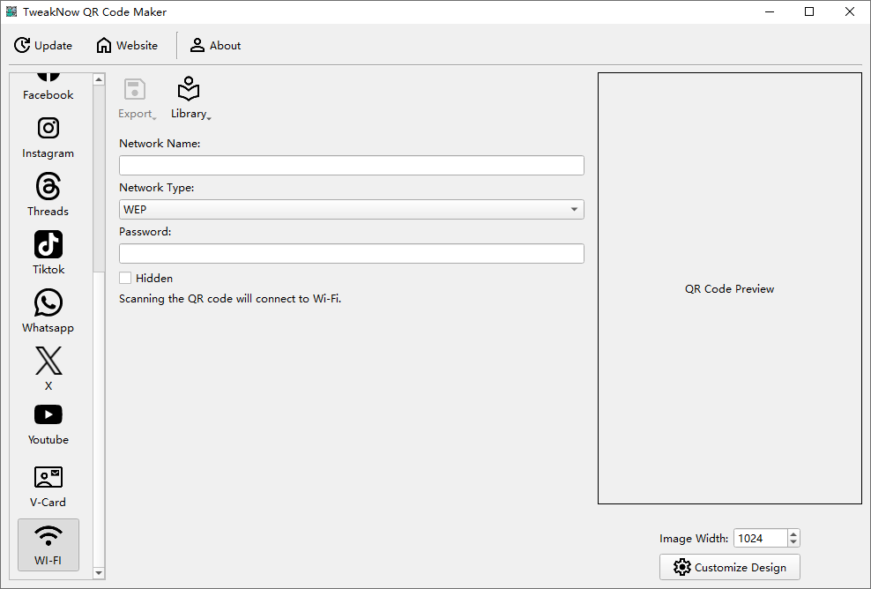Image resolution: width=871 pixels, height=589 pixels.
Task: Select the Facebook sidebar item
Action: (48, 86)
